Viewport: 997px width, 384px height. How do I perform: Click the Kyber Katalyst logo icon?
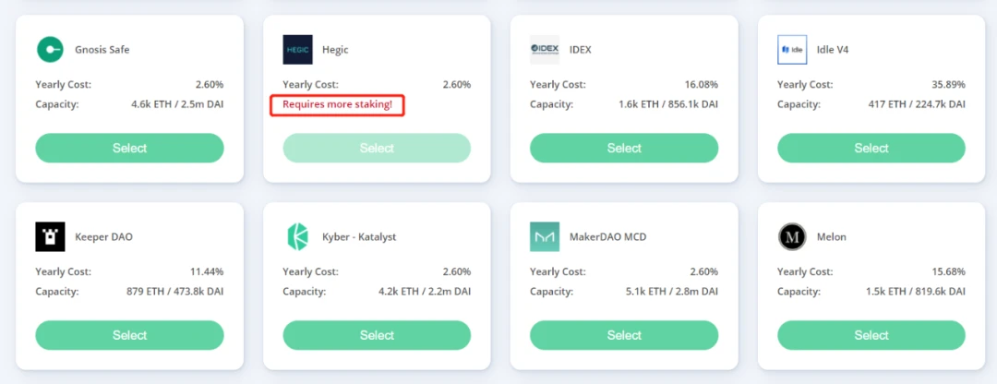(297, 237)
